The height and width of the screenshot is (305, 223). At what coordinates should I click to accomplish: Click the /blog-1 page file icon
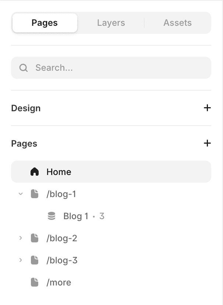click(x=35, y=194)
